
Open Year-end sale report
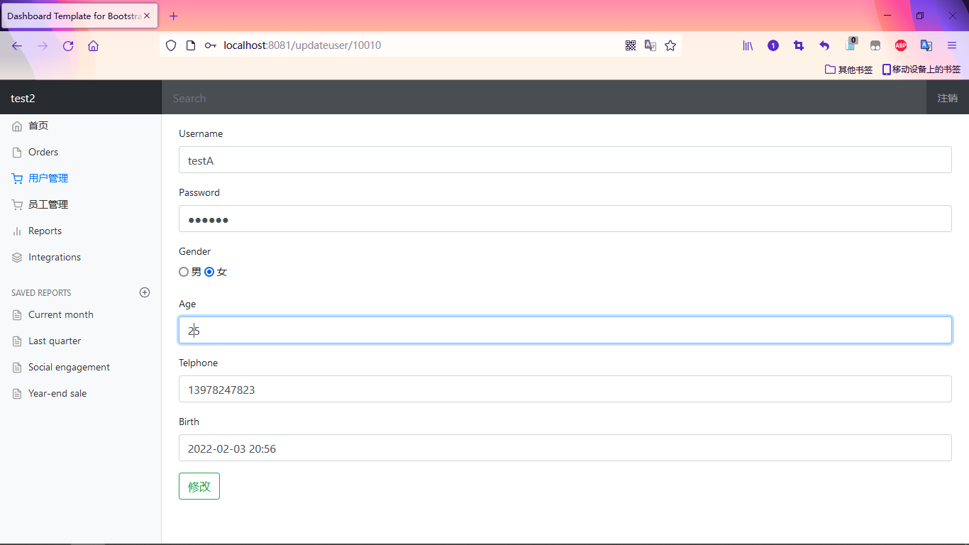tap(57, 393)
